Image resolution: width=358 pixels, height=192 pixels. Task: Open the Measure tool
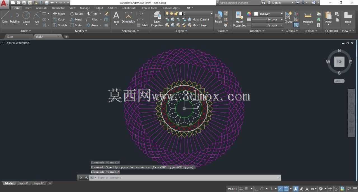[x=308, y=17]
